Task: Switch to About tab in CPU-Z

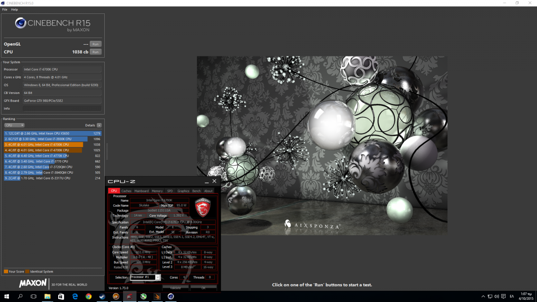Action: click(209, 191)
